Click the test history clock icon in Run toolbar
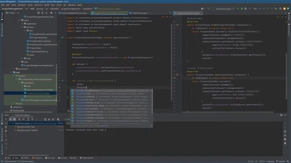Screen dimensions: 291x163 (x=45, y=120)
